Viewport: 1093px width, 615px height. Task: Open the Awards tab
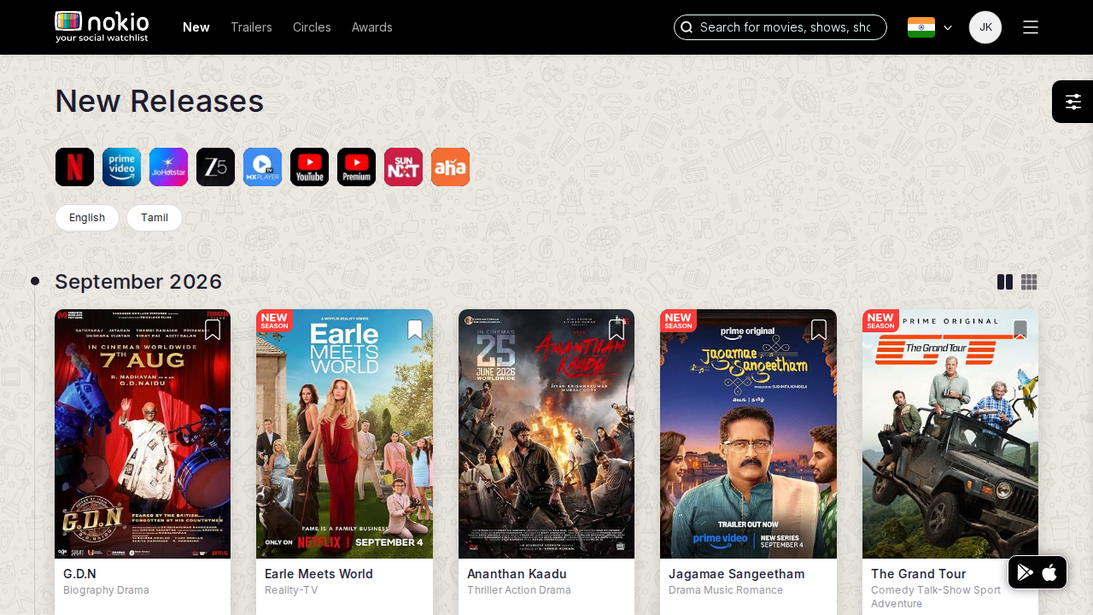[x=372, y=27]
